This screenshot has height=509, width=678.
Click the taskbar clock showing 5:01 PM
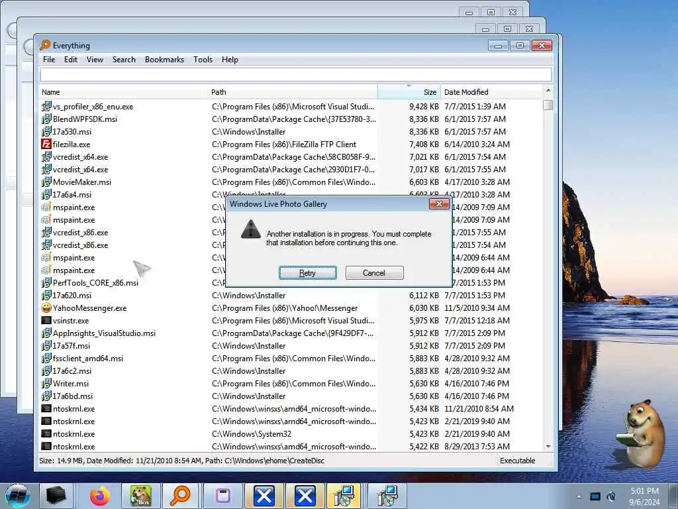pos(644,496)
